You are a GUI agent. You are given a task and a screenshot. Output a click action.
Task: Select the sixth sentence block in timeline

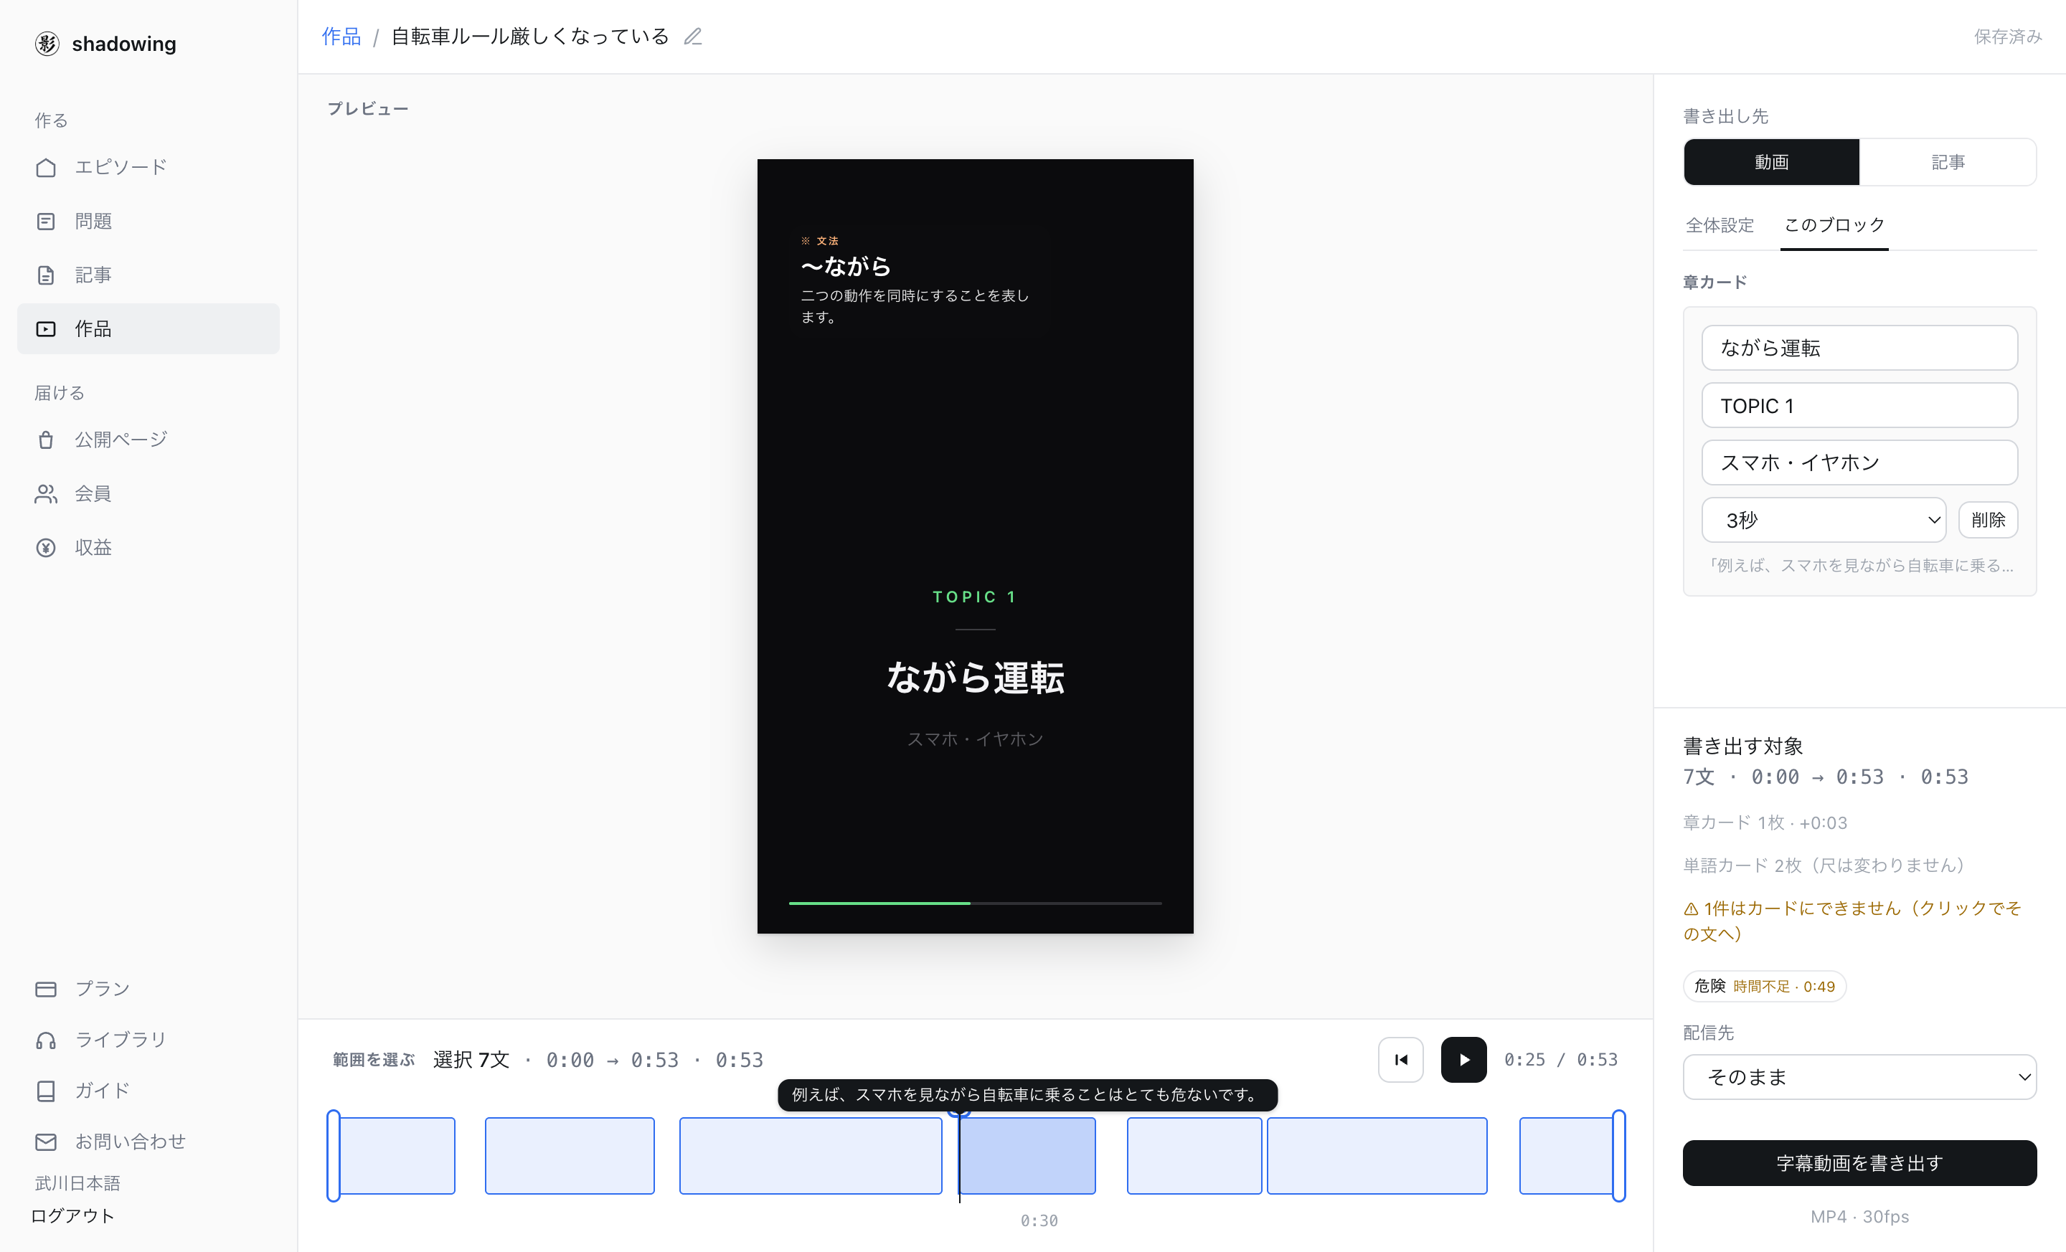tap(1377, 1156)
